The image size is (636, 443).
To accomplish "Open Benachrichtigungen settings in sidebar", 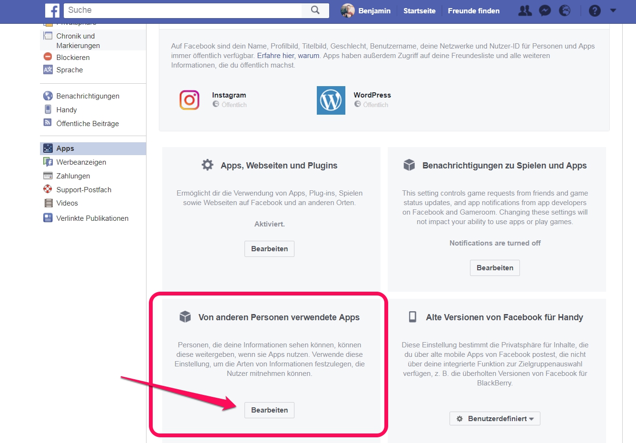I will click(88, 96).
